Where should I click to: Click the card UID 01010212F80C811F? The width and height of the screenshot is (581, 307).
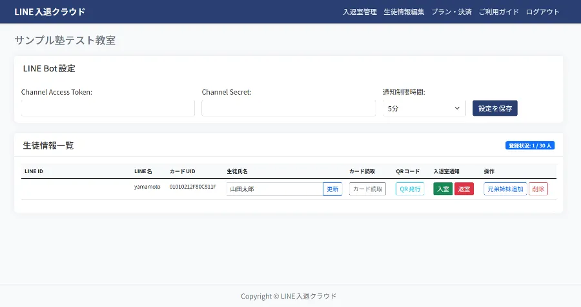pos(192,188)
